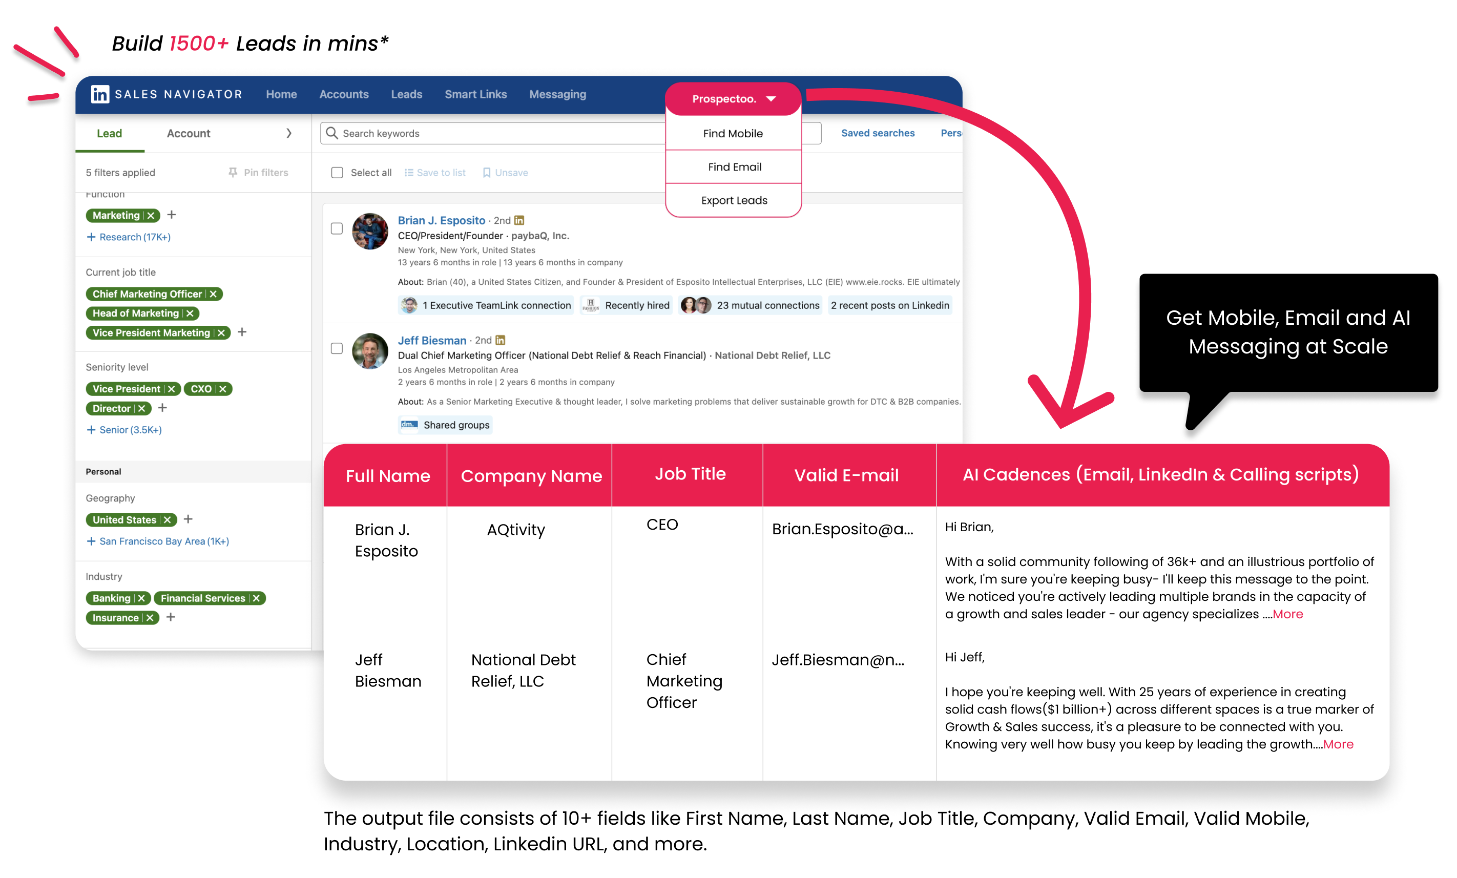
Task: Open Brian J. Esposito profile link
Action: tap(442, 221)
